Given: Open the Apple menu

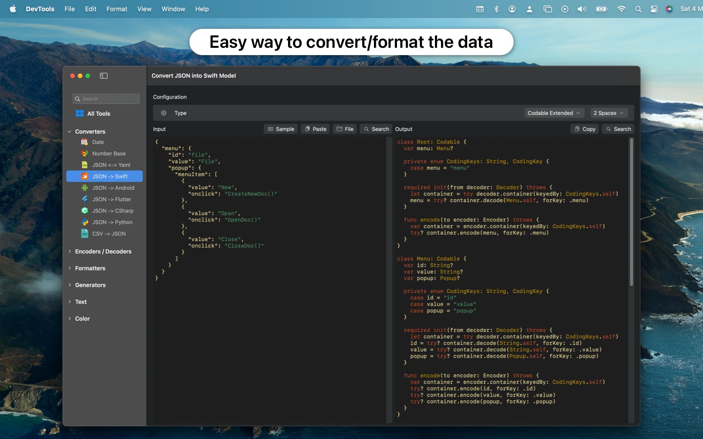Looking at the screenshot, I should pos(13,9).
